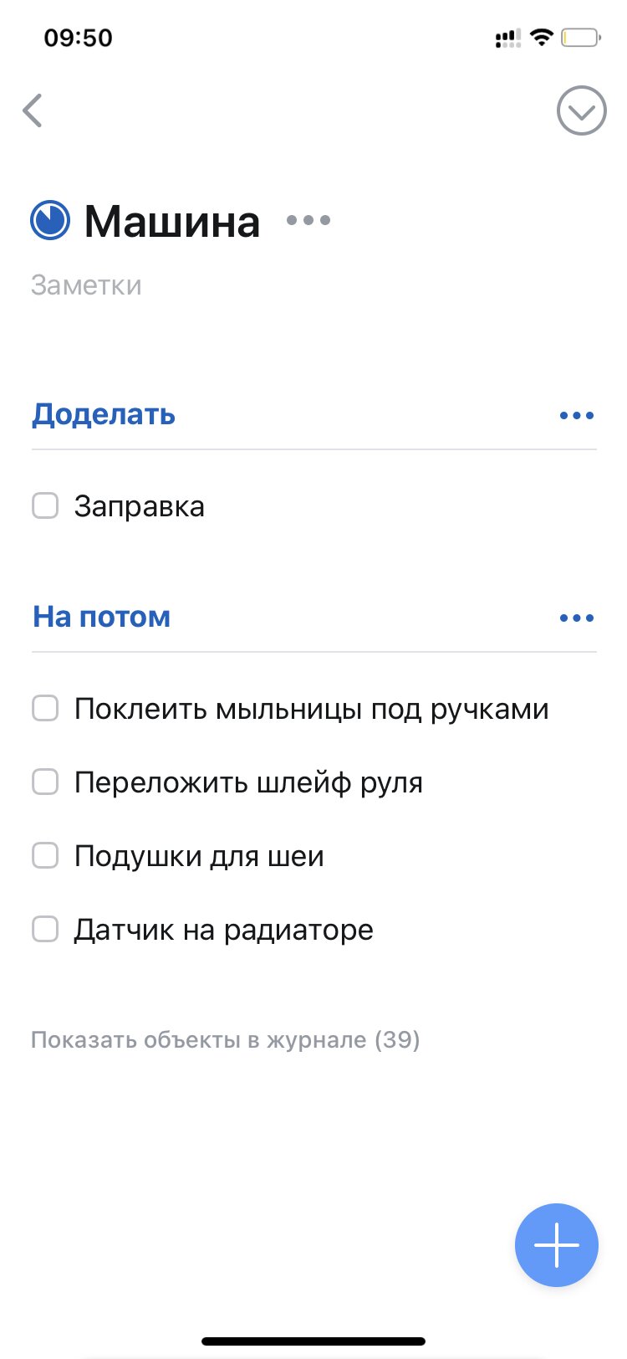Tap the blue plus add button
Image resolution: width=627 pixels, height=1359 pixels.
(x=557, y=1245)
